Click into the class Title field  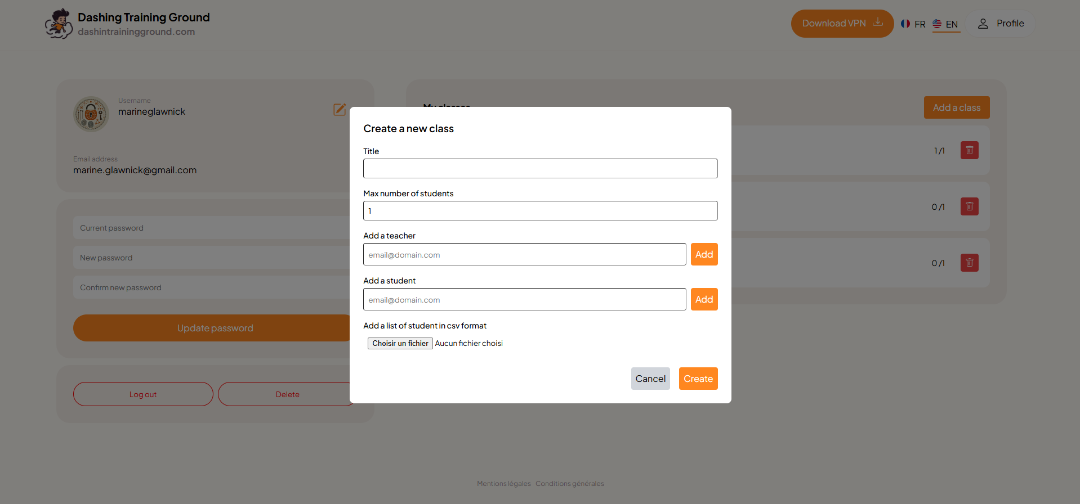tap(540, 169)
